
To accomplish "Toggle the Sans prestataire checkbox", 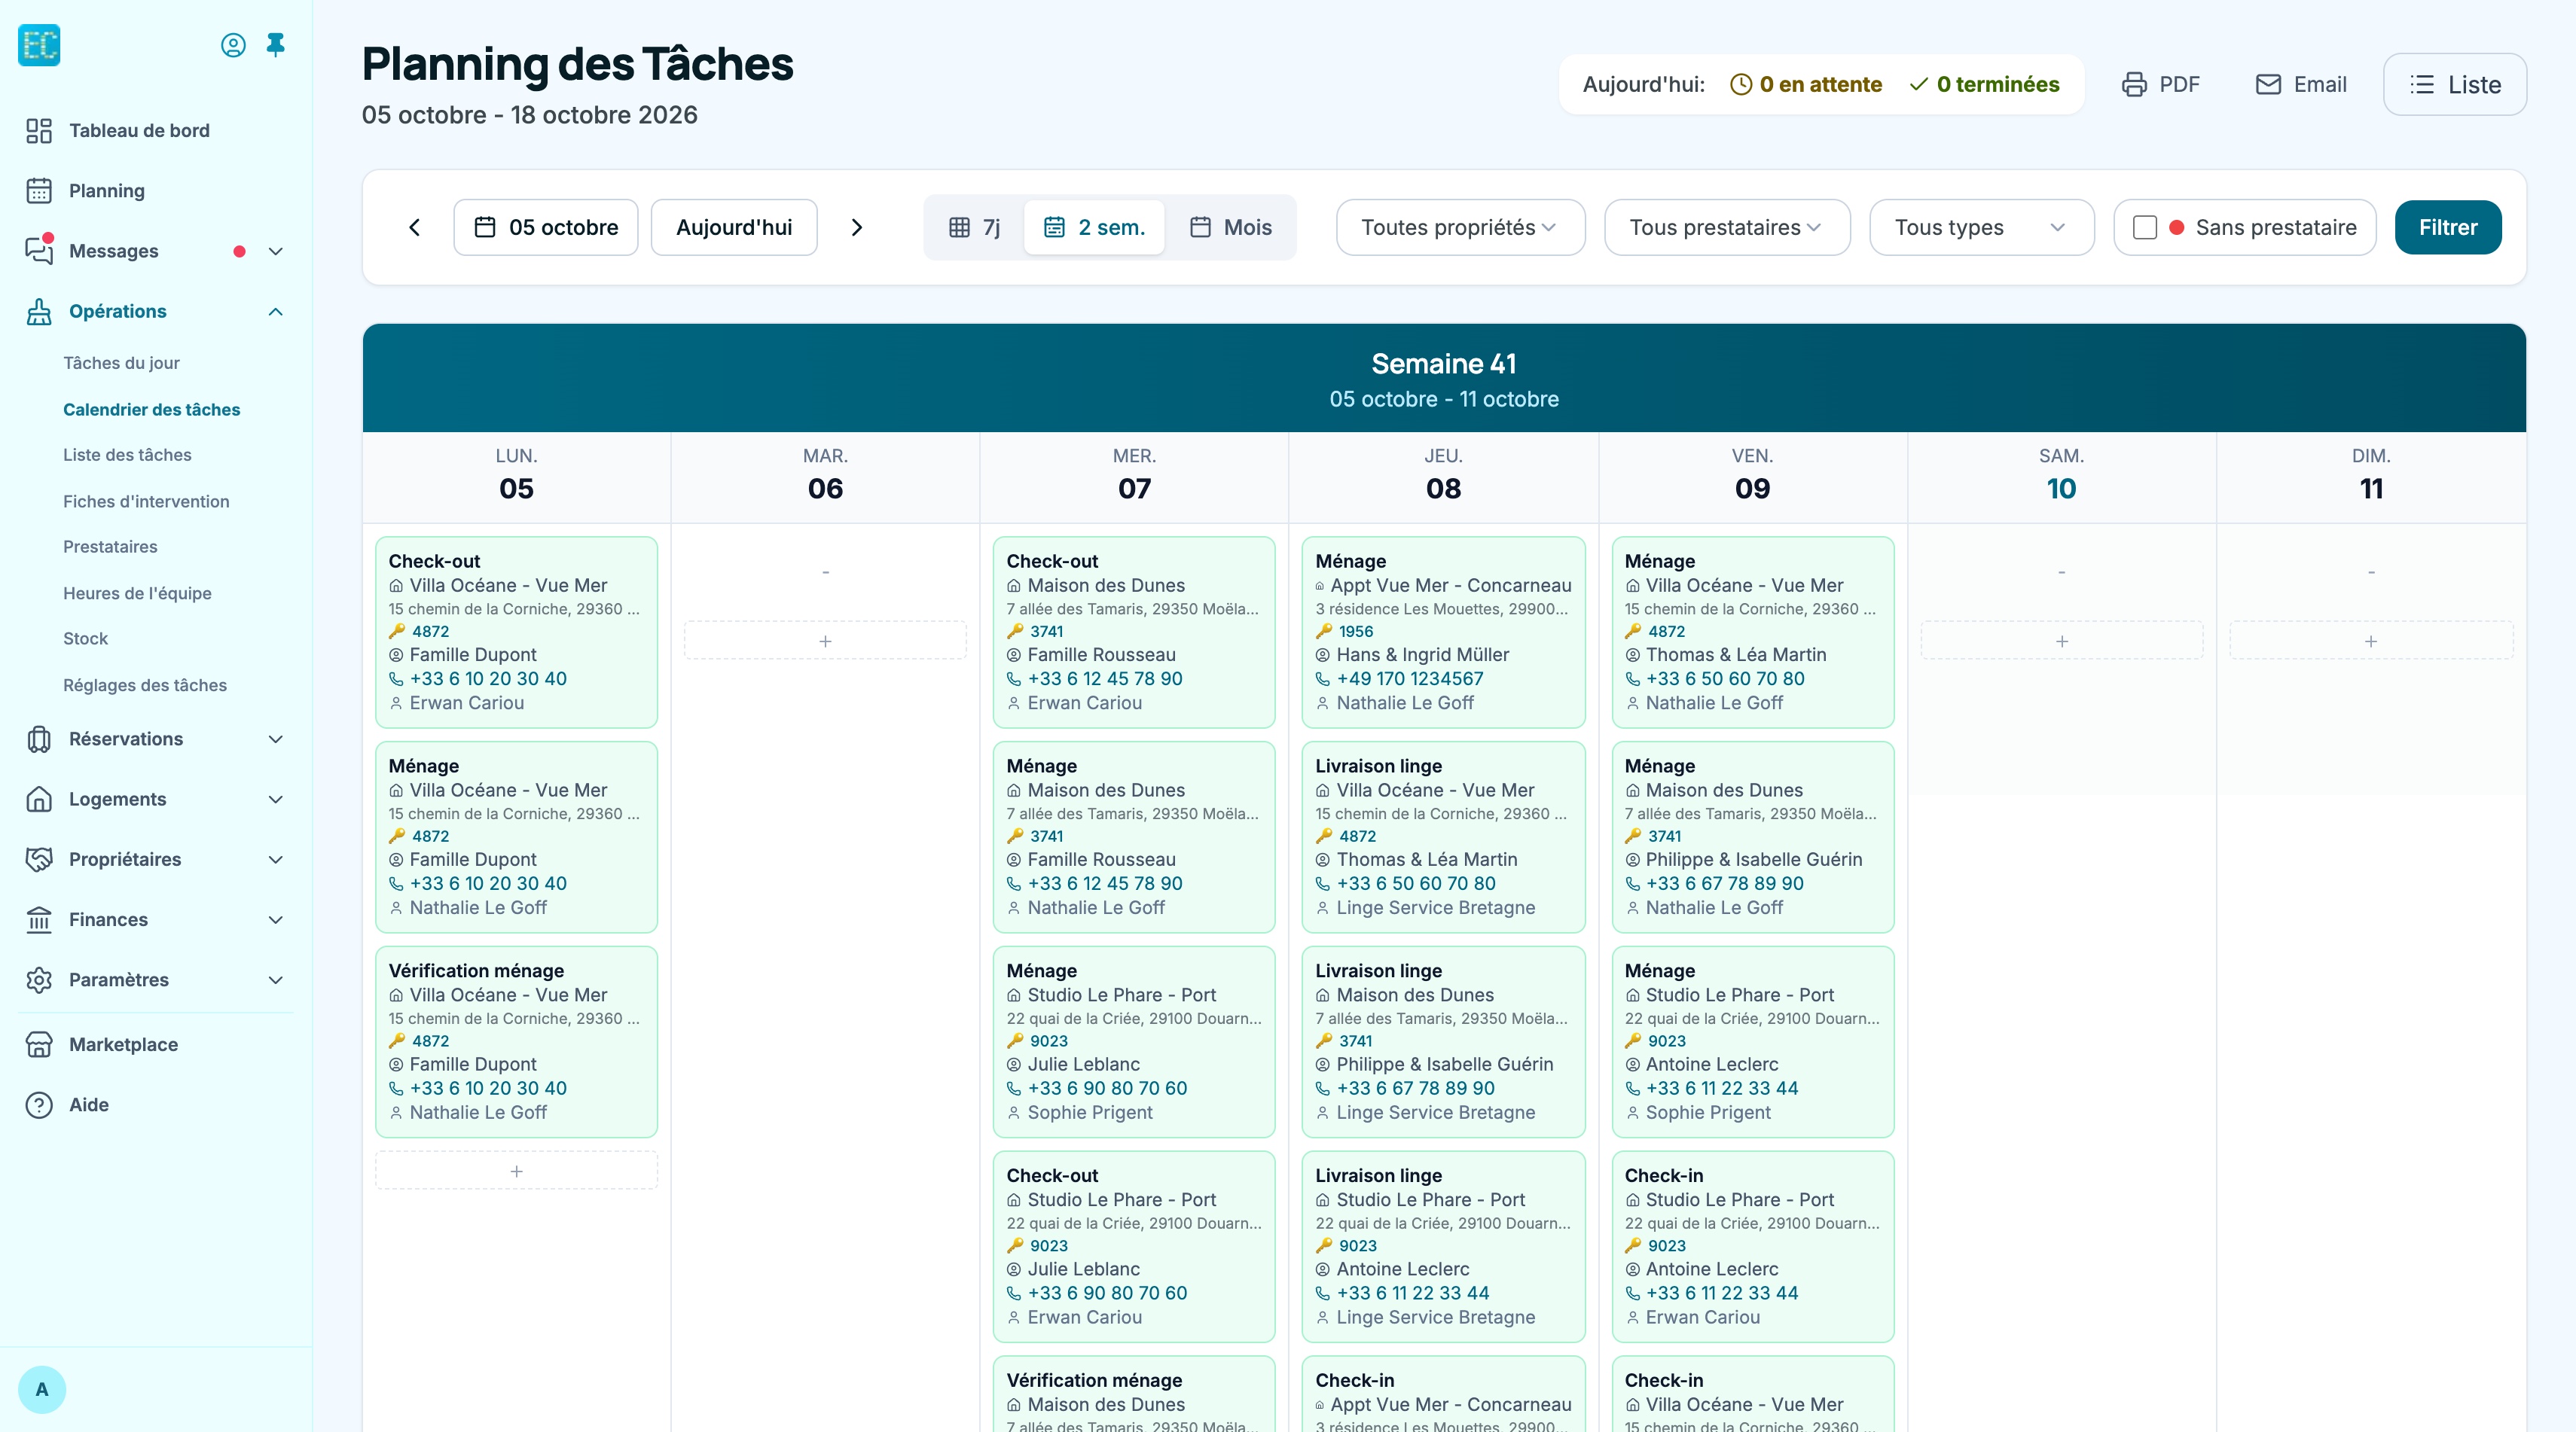I will 2145,228.
